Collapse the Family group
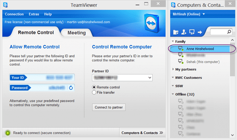 coord(173,41)
